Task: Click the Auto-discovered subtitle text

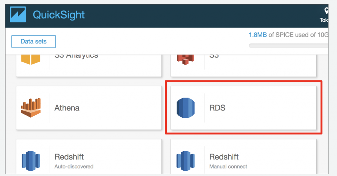Action: [74, 166]
